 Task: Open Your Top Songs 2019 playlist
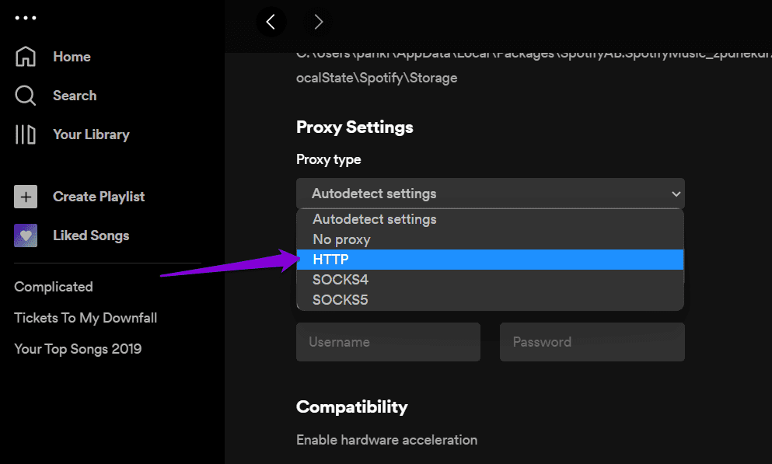tap(78, 349)
